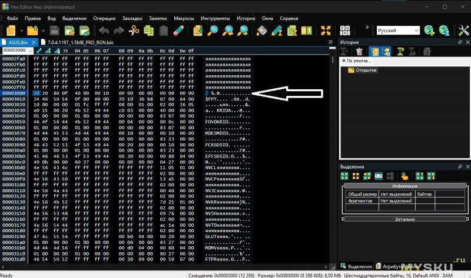The height and width of the screenshot is (278, 471).
Task: Click the Undo arrow icon in the toolbar
Action: (104, 30)
